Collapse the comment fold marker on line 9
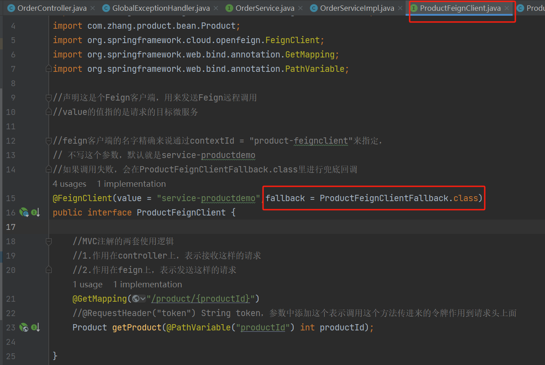 point(49,98)
